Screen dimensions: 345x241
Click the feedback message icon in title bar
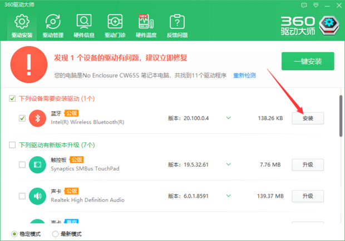point(304,5)
